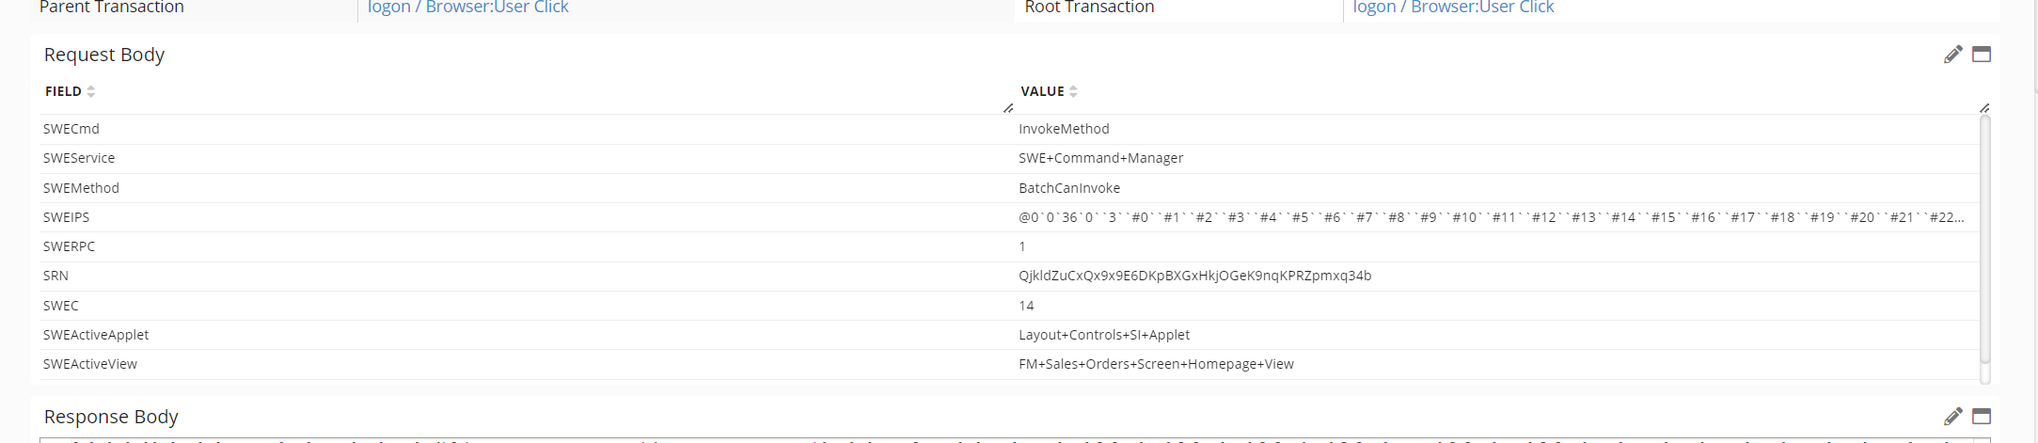2038x443 pixels.
Task: Click the FM+Sales+Orders+Screen+Homepage+View value
Action: pos(1156,364)
